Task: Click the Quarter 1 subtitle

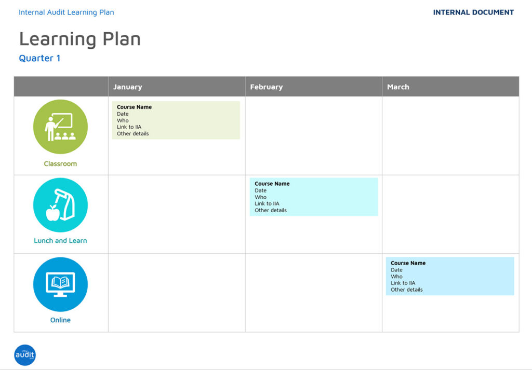Action: tap(39, 58)
